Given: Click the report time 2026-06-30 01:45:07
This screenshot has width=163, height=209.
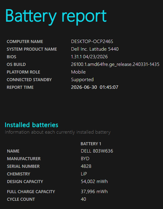Looking at the screenshot, I should click(x=95, y=87).
